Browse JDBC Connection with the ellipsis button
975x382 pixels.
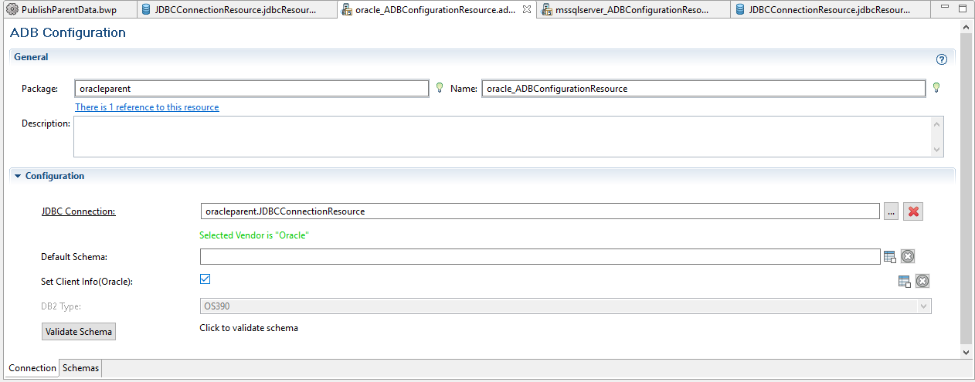click(891, 211)
